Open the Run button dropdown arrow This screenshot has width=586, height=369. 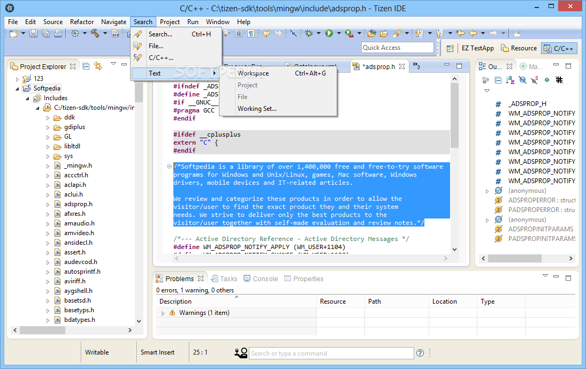tap(339, 33)
